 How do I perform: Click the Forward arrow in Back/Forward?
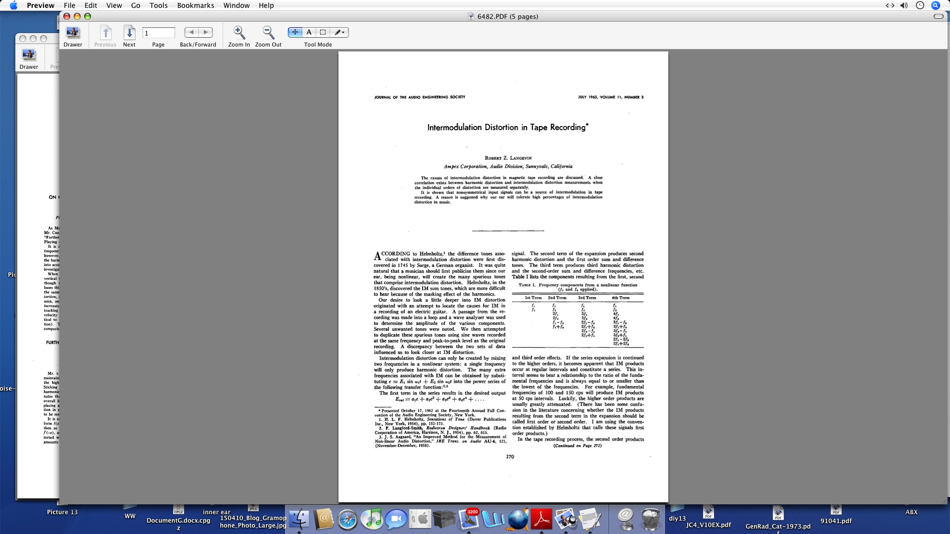click(x=206, y=32)
